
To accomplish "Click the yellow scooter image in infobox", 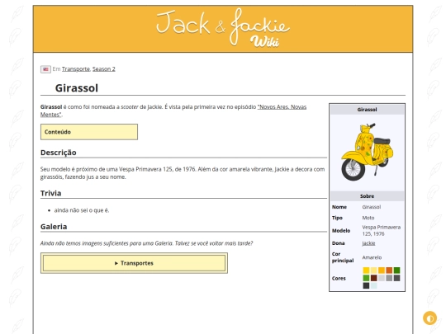I will coord(367,152).
